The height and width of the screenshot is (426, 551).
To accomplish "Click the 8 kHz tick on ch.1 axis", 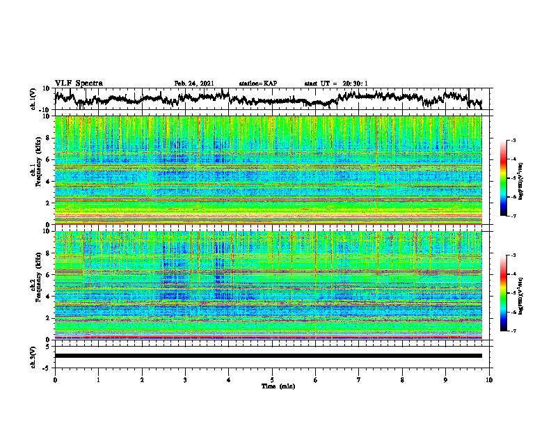I will pyautogui.click(x=49, y=138).
